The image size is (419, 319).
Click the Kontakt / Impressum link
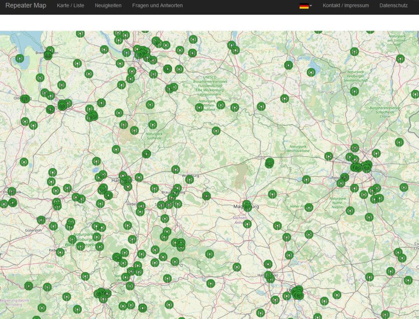(x=345, y=6)
